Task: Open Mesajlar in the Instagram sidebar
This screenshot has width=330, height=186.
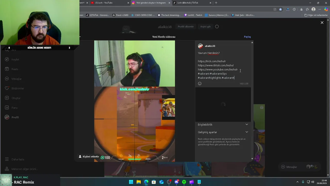Action: coord(13,79)
